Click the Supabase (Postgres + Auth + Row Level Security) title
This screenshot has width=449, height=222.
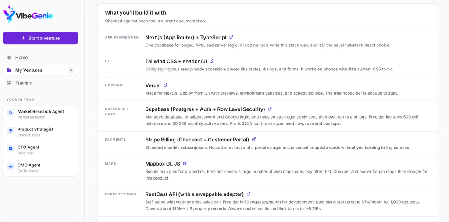pyautogui.click(x=205, y=109)
